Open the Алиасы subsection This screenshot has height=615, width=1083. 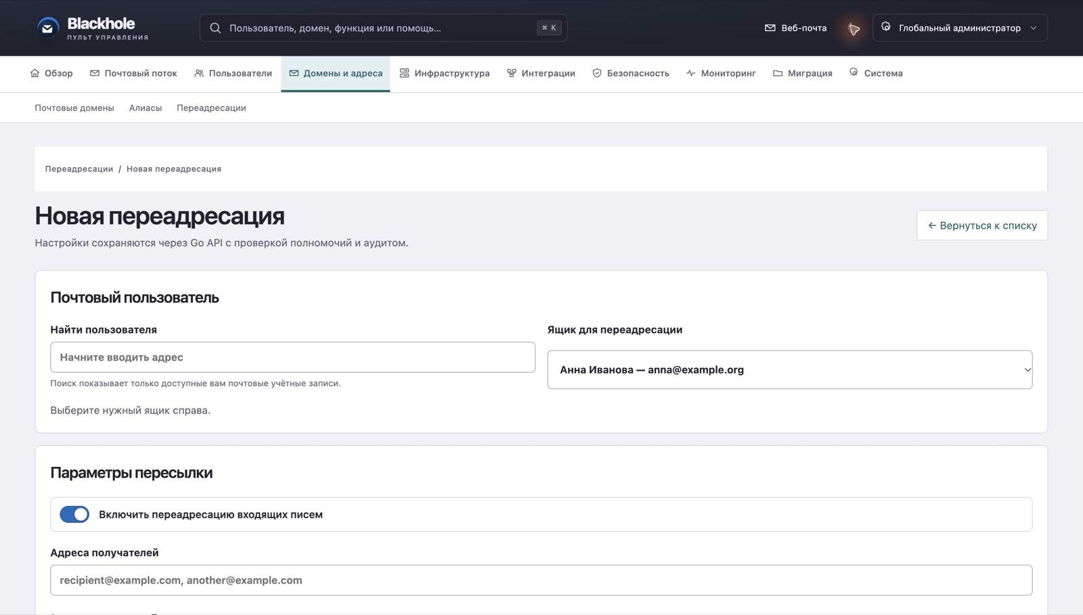coord(146,108)
